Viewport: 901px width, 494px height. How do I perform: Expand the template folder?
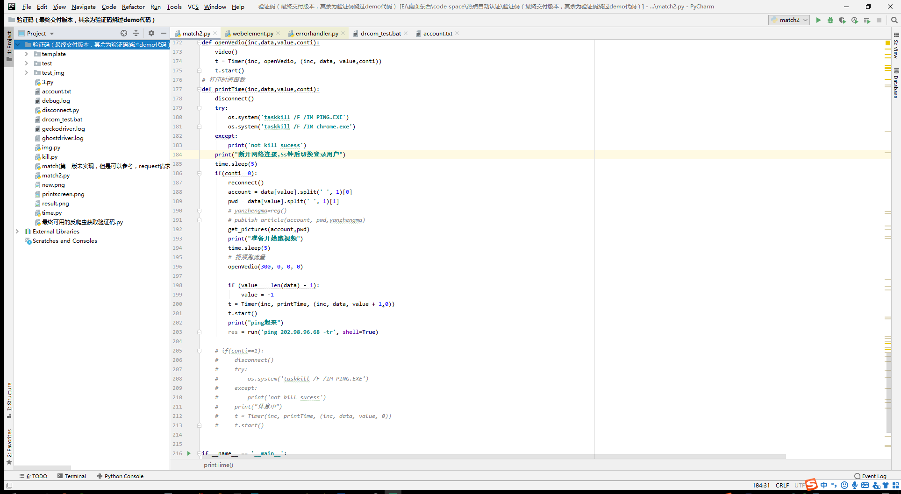coord(27,54)
